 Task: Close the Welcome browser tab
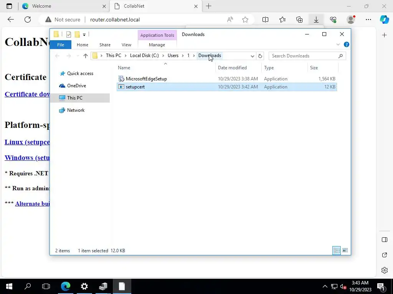[104, 6]
